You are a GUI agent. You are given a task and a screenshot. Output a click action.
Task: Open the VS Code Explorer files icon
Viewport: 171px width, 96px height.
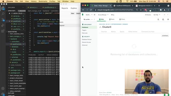pyautogui.click(x=3, y=8)
